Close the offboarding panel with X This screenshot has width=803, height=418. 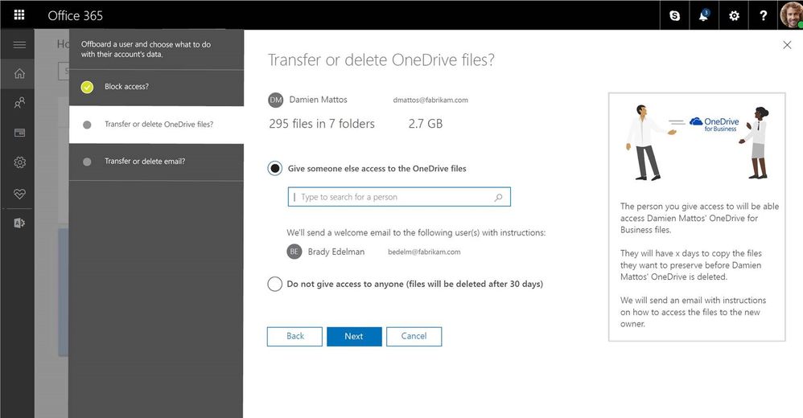pos(787,45)
